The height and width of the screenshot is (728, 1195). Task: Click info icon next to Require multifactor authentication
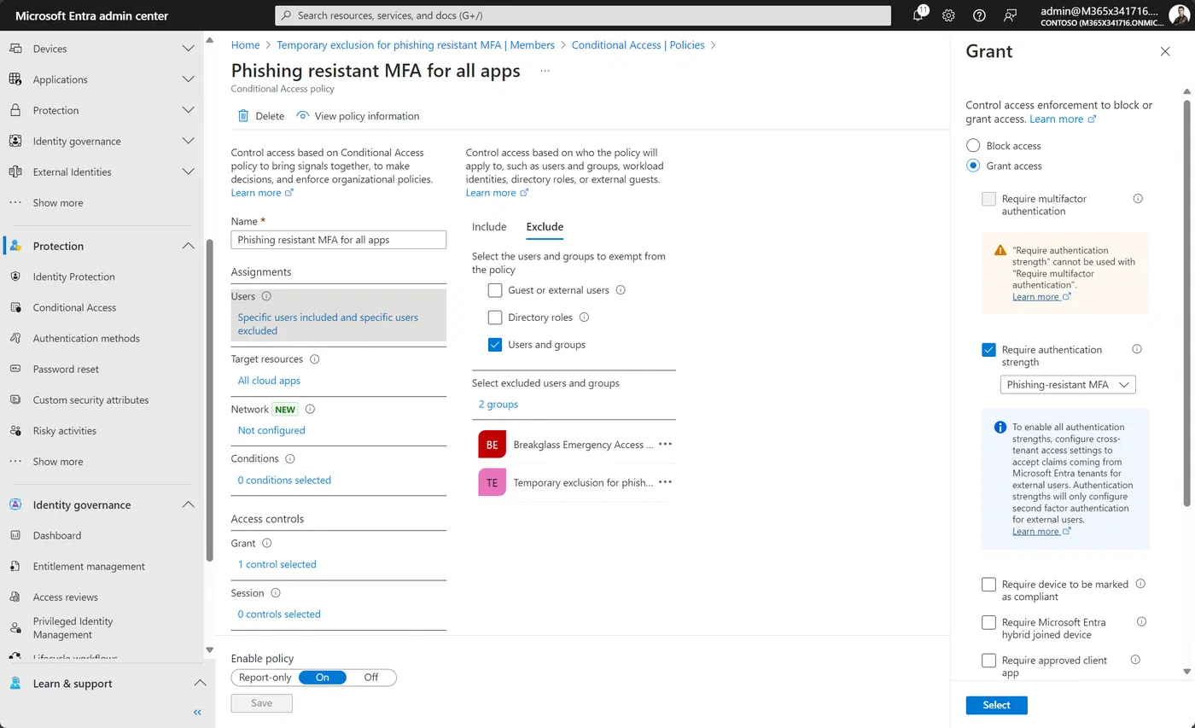coord(1138,198)
